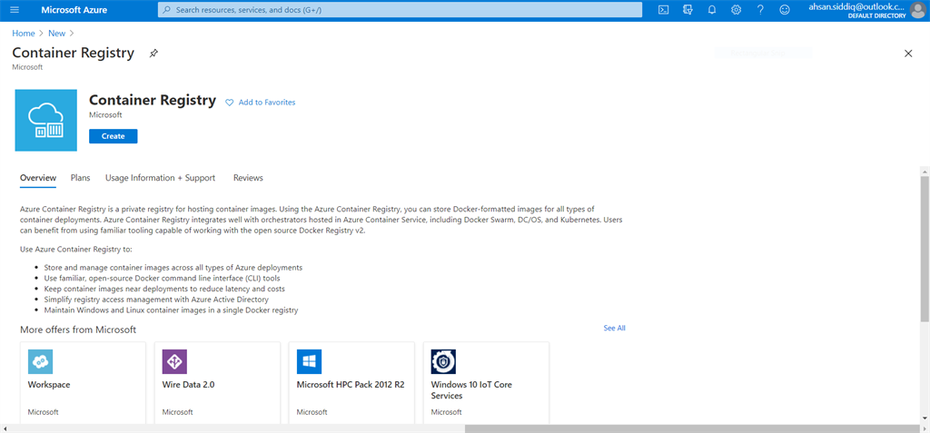Click More offers from Microsoft heading

click(78, 330)
